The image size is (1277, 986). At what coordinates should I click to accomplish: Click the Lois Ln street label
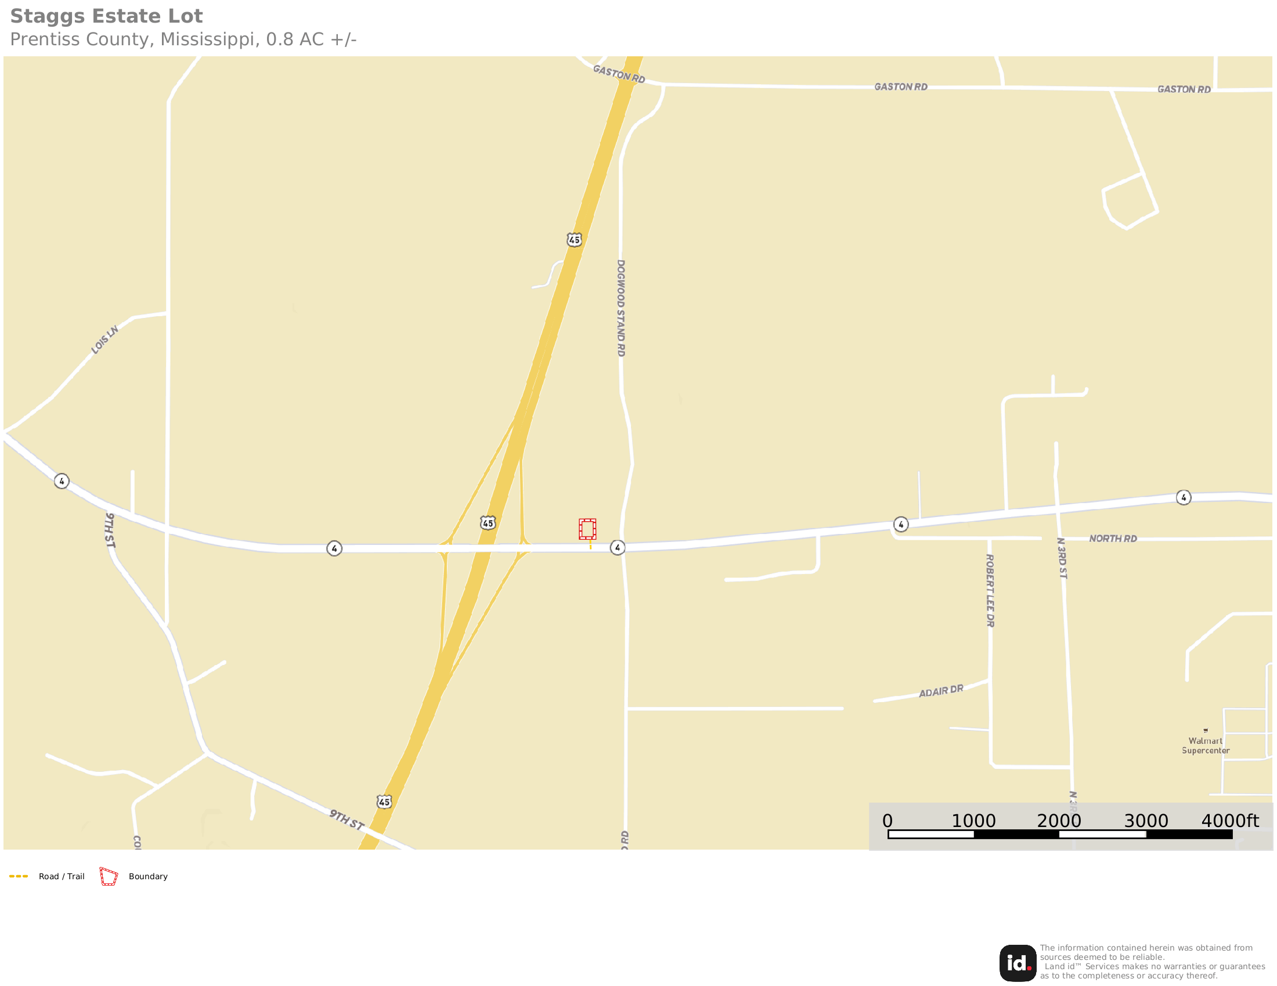click(x=104, y=339)
